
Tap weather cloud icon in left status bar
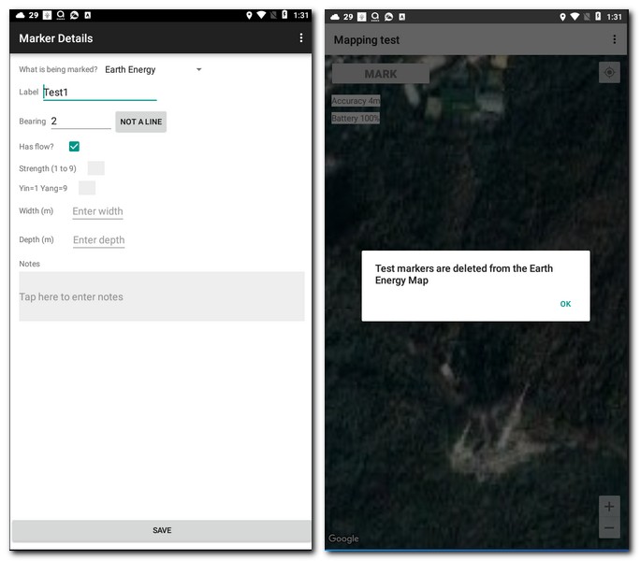click(20, 16)
